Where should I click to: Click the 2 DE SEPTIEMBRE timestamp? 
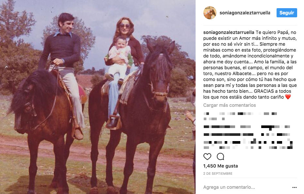pyautogui.click(x=218, y=174)
